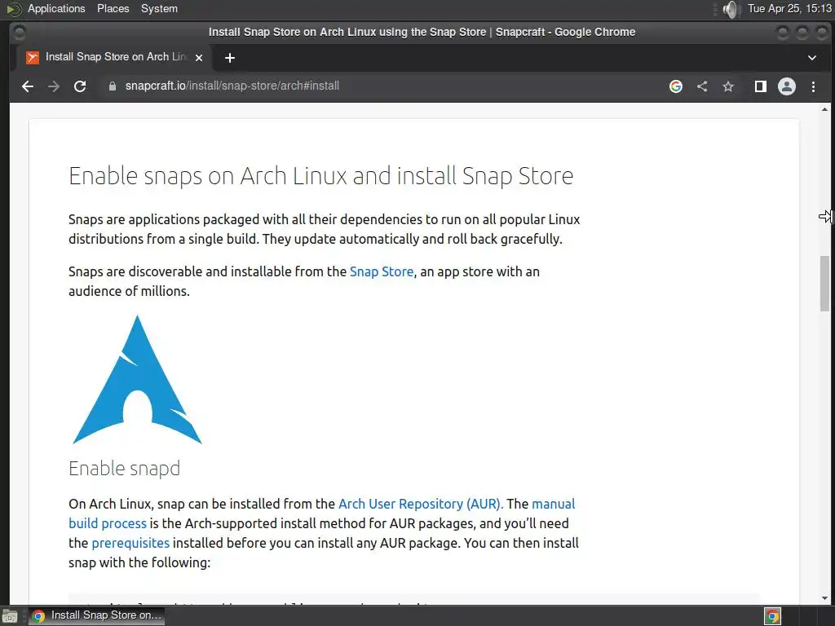Click the Enable snaps on Arch Linux heading
Image resolution: width=835 pixels, height=626 pixels.
click(321, 176)
